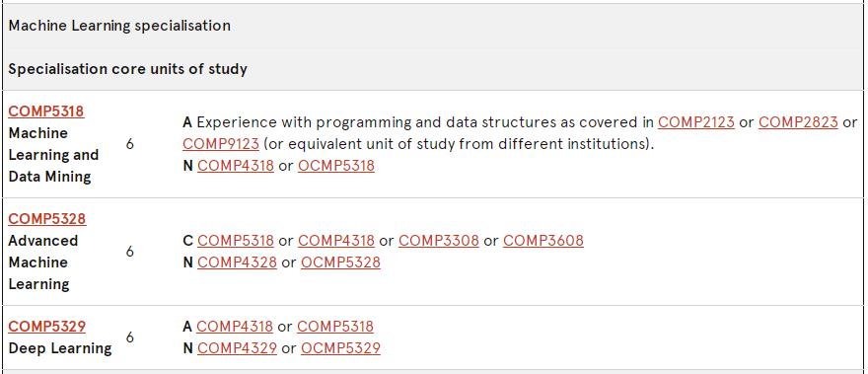
Task: Click the Specialisation core units of study heading
Action: (x=128, y=69)
